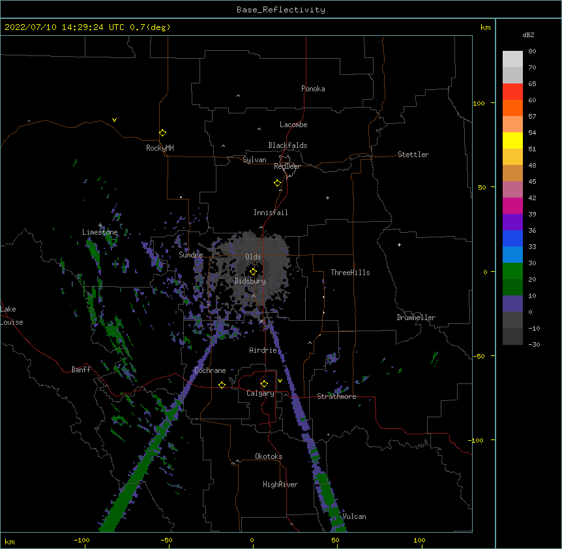This screenshot has height=549, width=562.
Task: Click the RedDeer city label
Action: (287, 166)
